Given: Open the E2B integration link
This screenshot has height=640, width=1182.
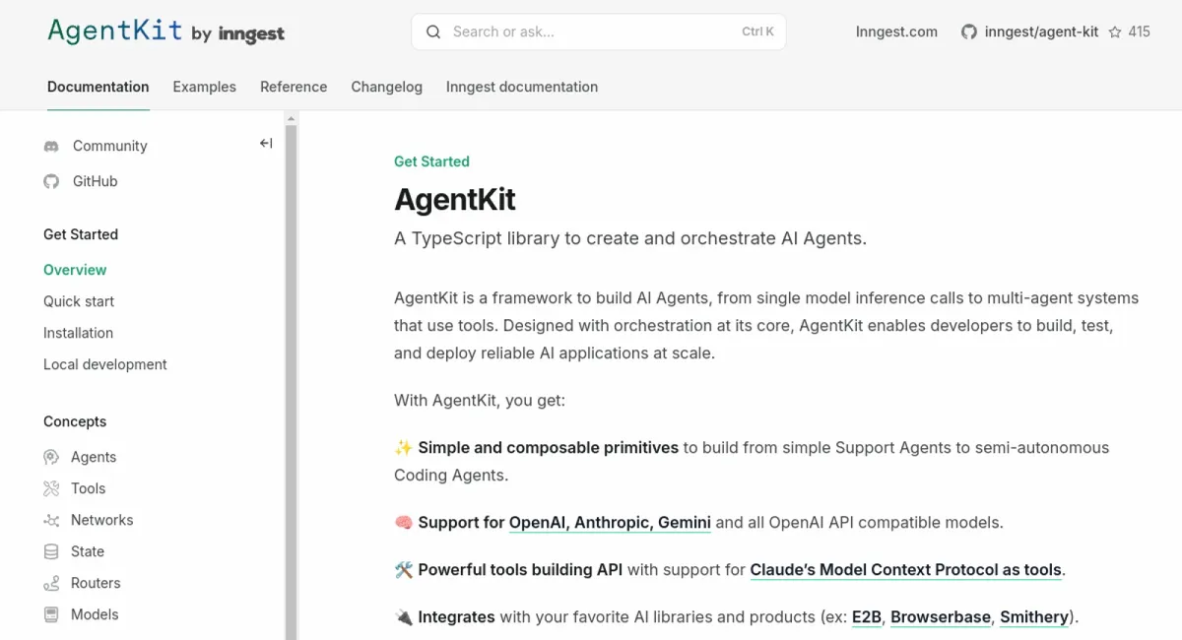Looking at the screenshot, I should pos(867,616).
